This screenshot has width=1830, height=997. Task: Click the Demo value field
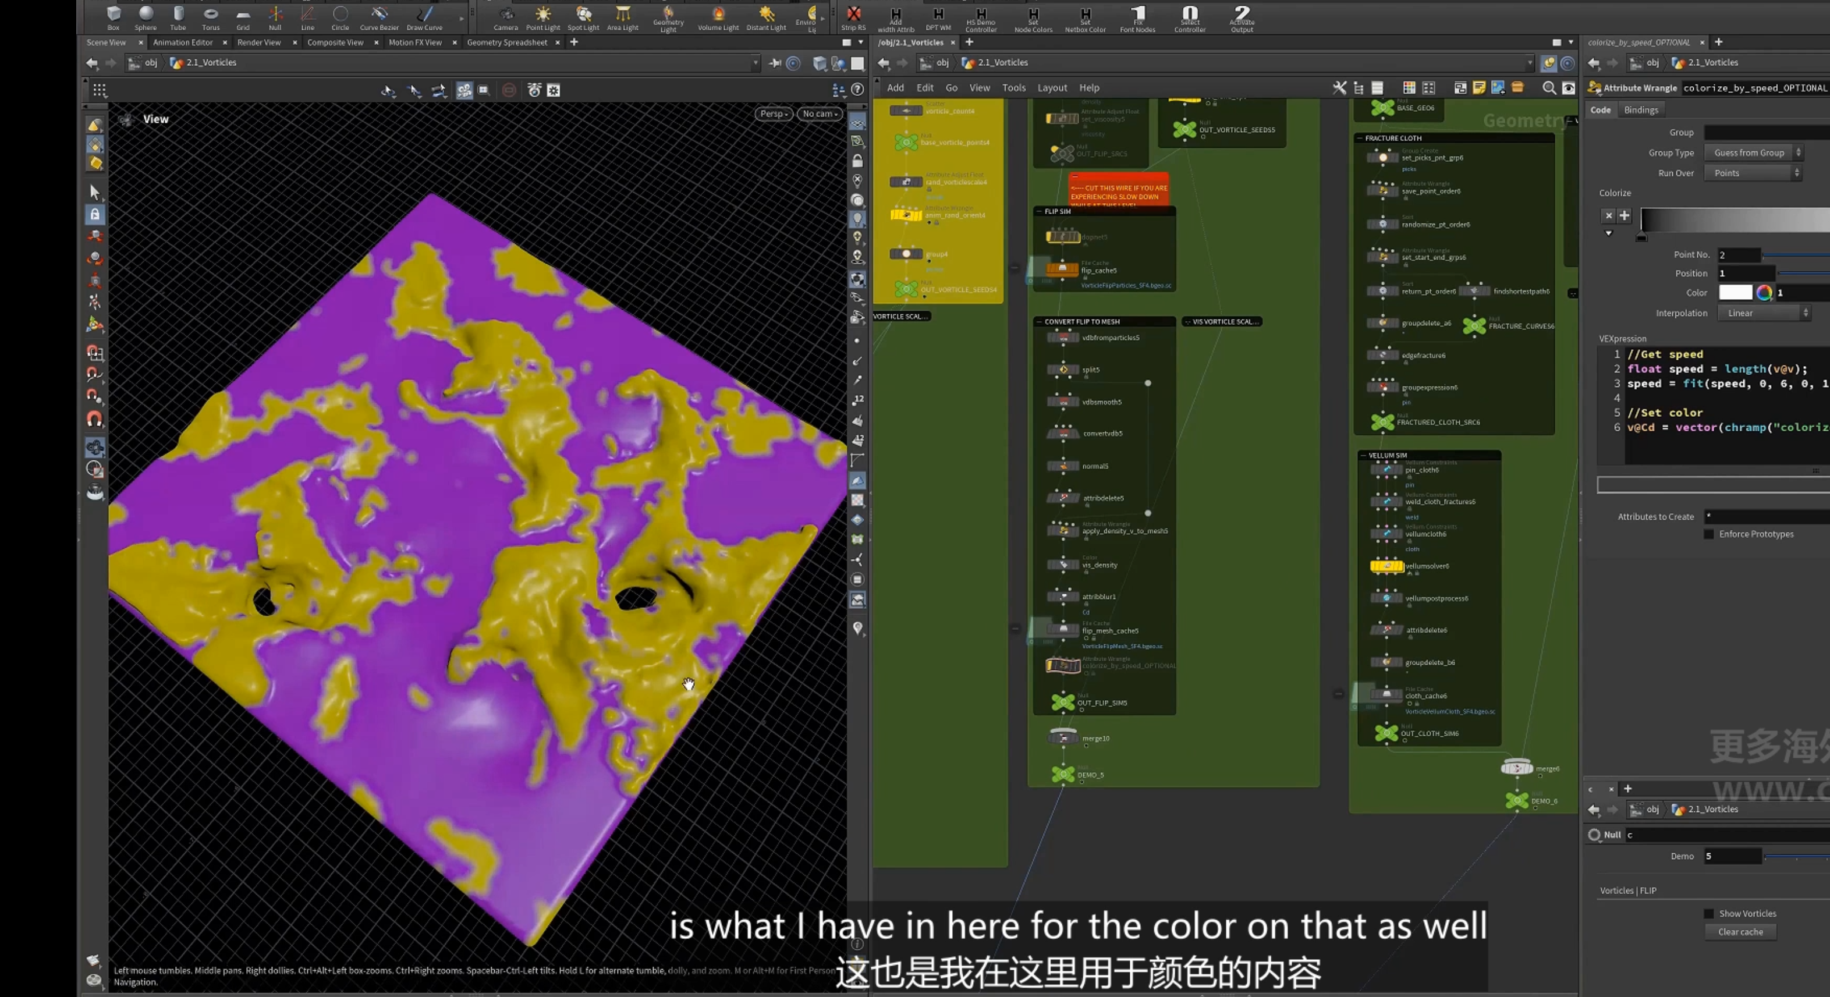coord(1733,856)
